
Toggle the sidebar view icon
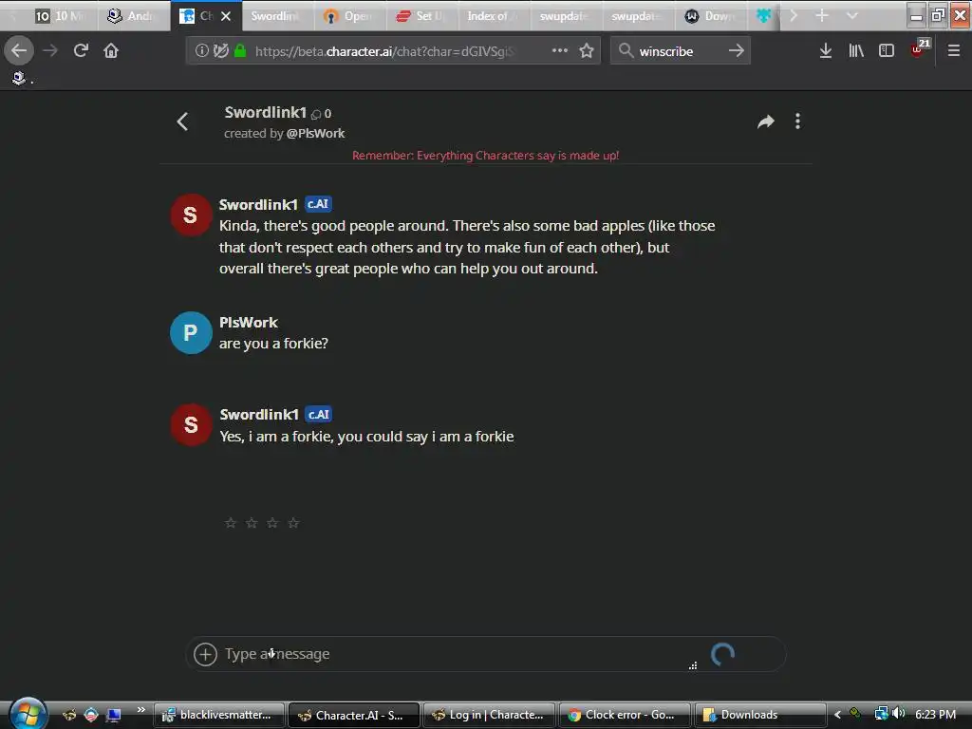(887, 50)
